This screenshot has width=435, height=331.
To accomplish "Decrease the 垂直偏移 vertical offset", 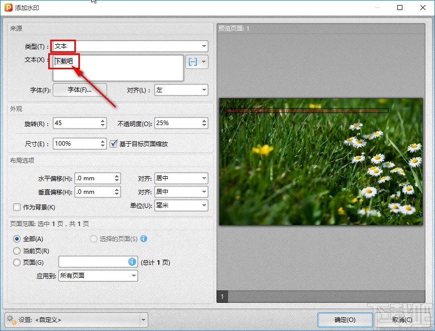I will (117, 194).
